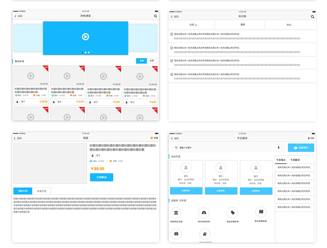Click the 立即购买 button
This screenshot has width=327, height=248.
101,177
